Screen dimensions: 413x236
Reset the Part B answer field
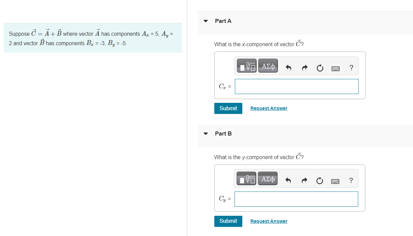[x=319, y=181]
